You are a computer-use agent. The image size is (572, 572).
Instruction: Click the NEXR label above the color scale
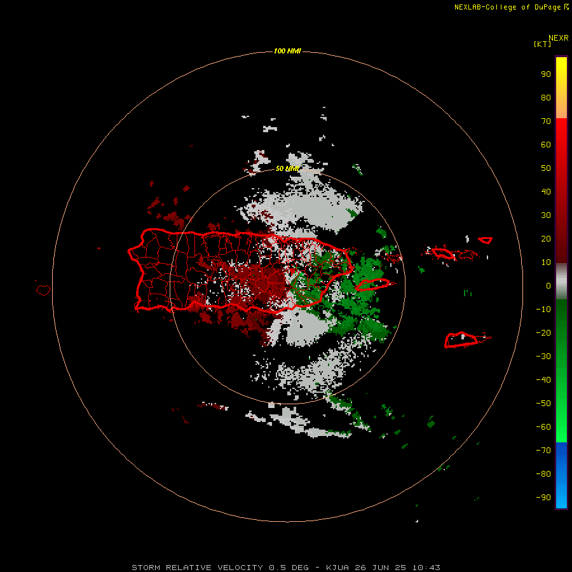click(559, 38)
